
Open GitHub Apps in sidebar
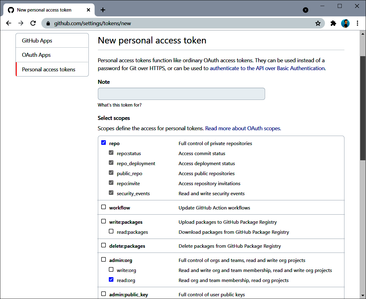[x=37, y=41]
